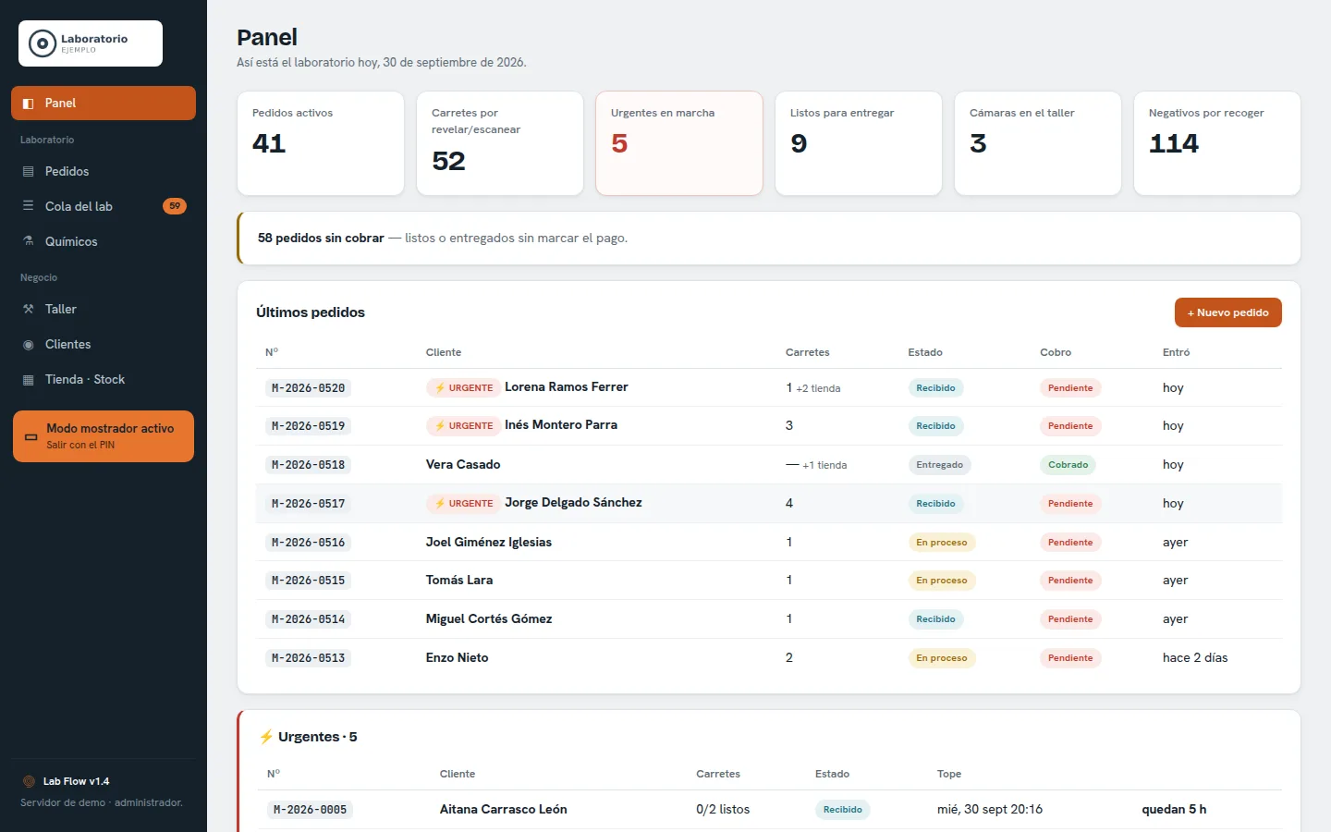
Task: Click the Modo mostrador card icon
Action: click(x=31, y=436)
